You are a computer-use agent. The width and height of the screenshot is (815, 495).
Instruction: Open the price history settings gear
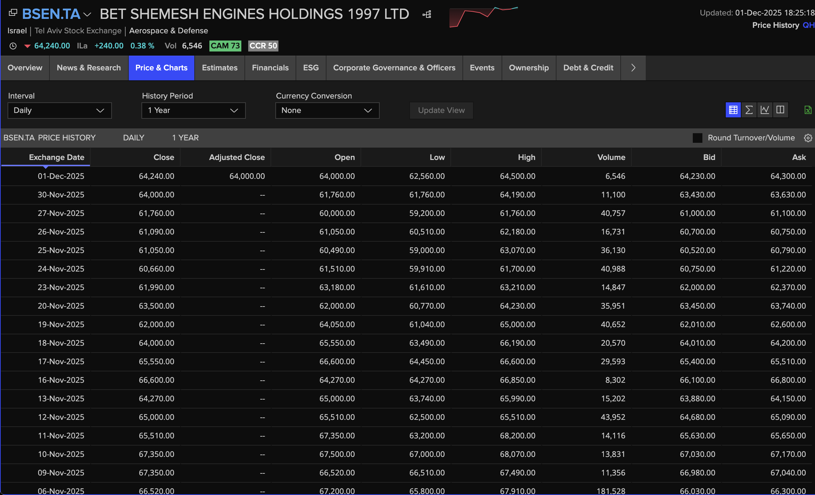coord(808,138)
